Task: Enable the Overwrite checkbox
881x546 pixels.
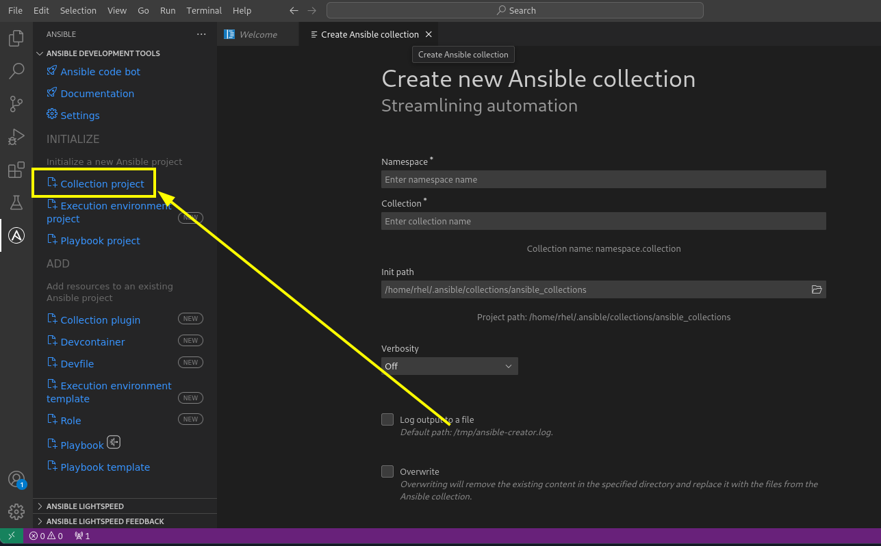Action: [387, 471]
